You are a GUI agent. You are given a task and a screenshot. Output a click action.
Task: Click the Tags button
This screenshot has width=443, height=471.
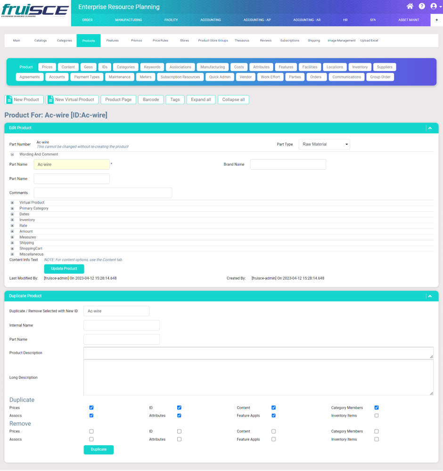click(x=175, y=99)
